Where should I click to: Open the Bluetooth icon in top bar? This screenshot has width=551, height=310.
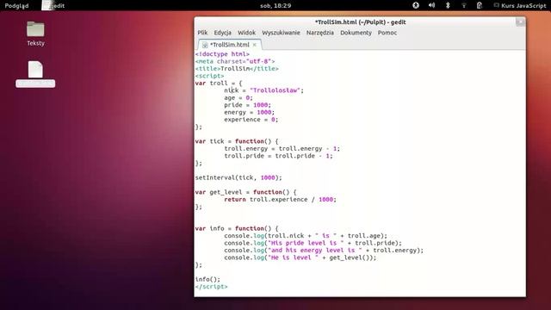(448, 5)
